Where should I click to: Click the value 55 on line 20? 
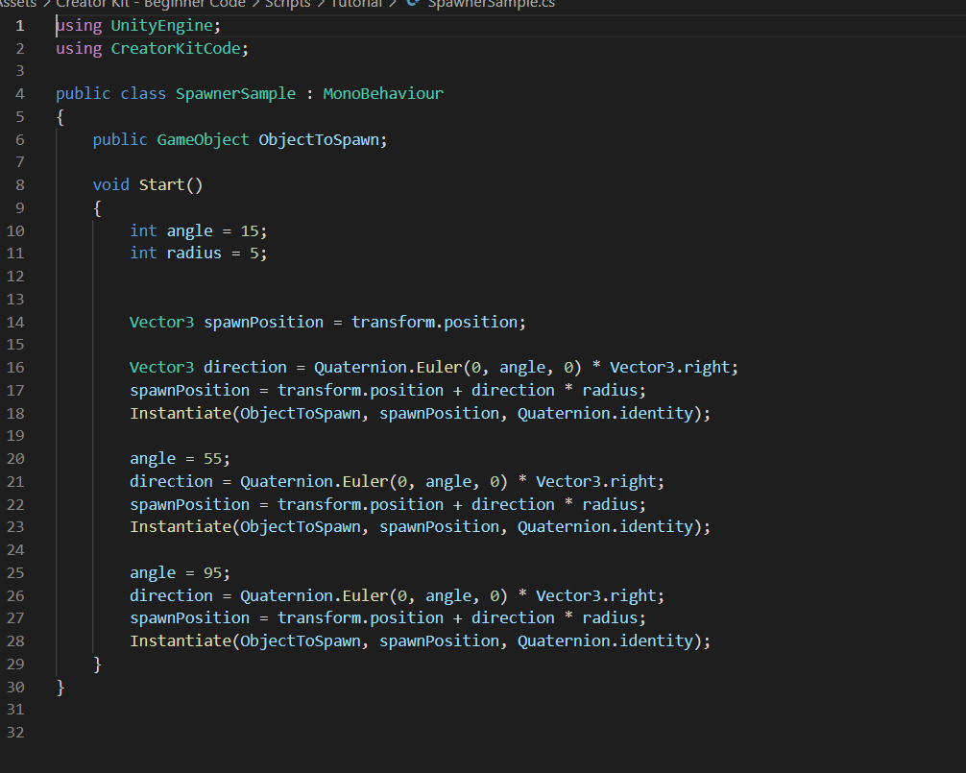tap(212, 459)
